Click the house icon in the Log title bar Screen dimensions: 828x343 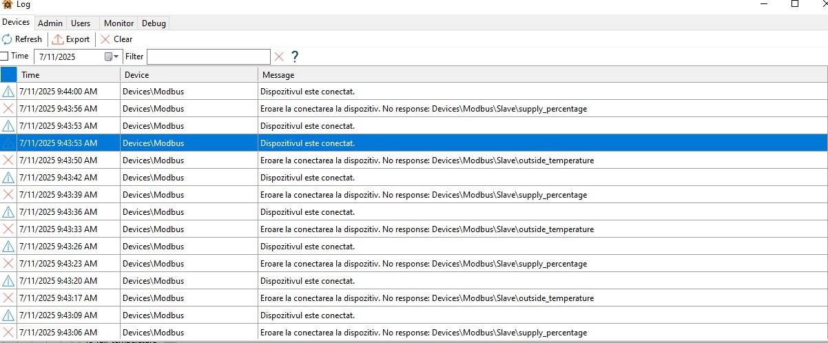[x=7, y=4]
